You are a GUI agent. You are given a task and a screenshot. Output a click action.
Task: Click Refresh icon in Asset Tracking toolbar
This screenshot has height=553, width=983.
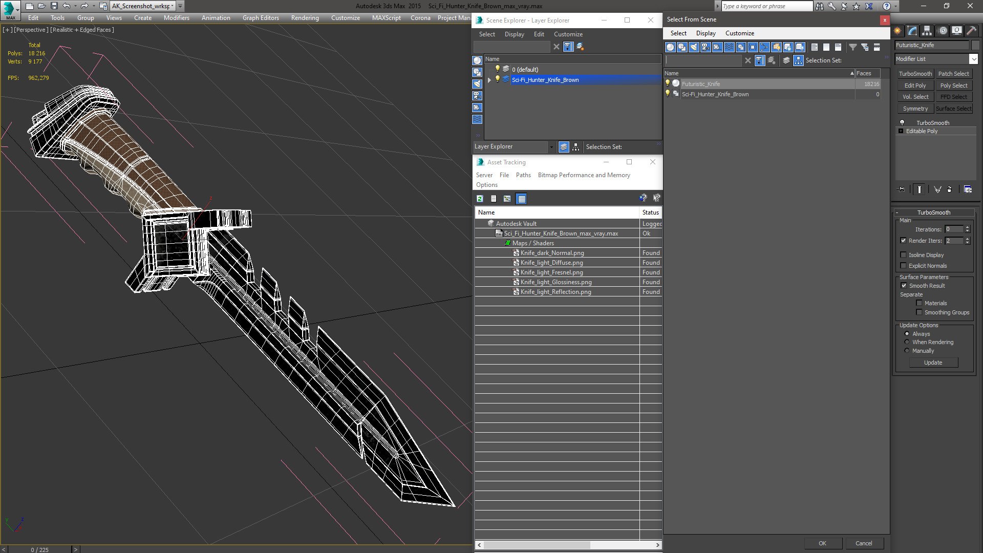coord(480,199)
